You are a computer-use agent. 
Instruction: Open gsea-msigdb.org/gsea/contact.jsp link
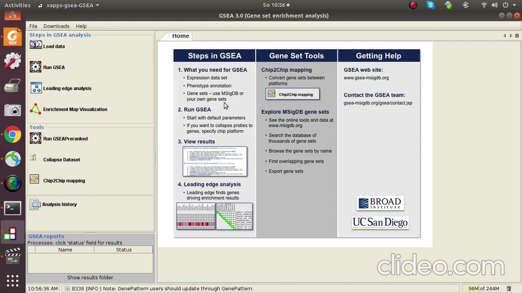tap(378, 103)
